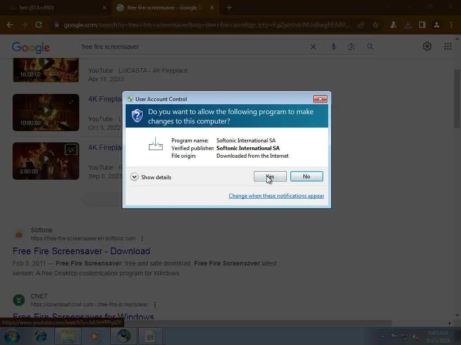The image size is (461, 345).
Task: Open a new Chrome tab
Action: (x=229, y=8)
